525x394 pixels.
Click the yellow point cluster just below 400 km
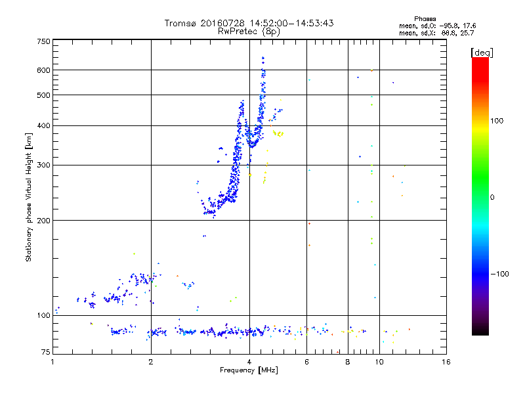click(278, 134)
